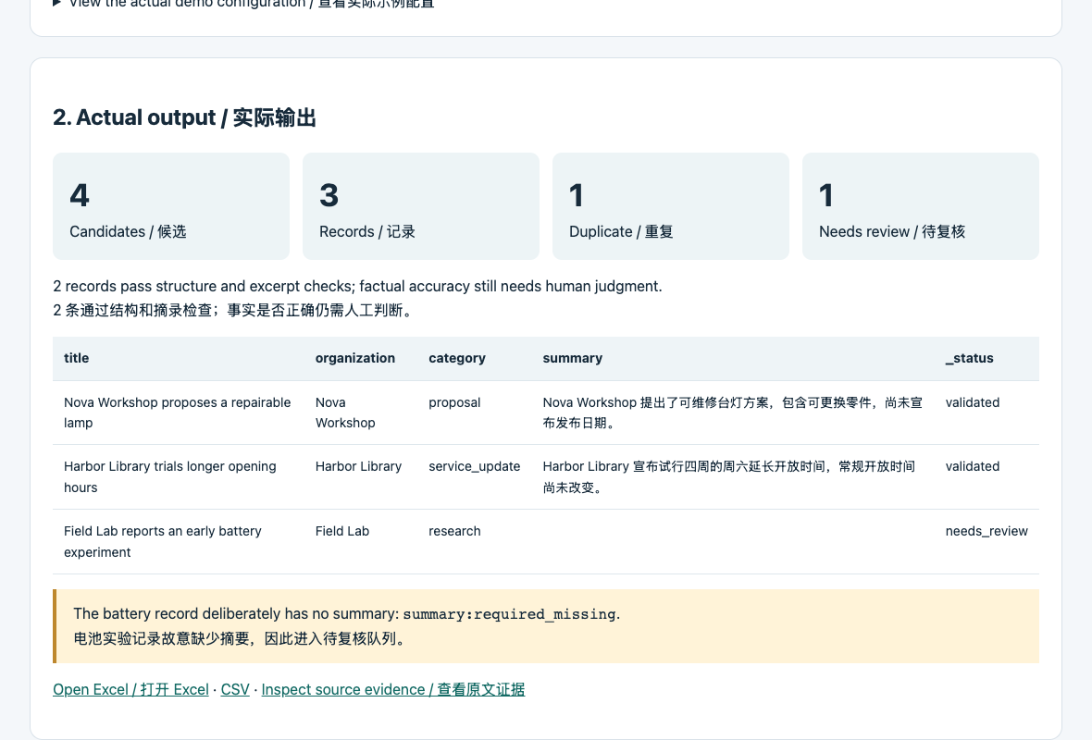Click the 'organization' column header

[x=355, y=358]
